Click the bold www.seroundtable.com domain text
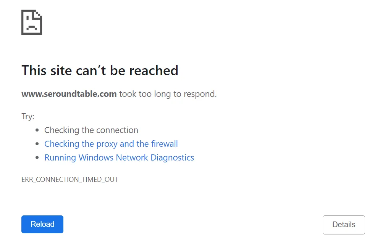The image size is (388, 252). (x=69, y=94)
